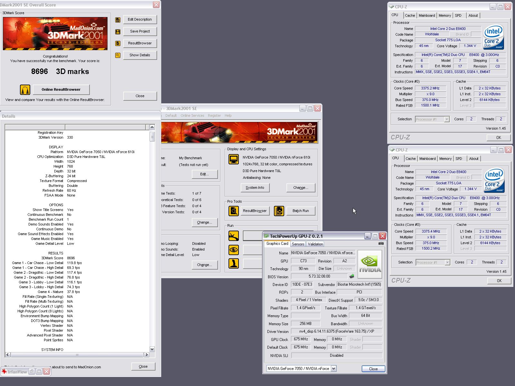Click scroll-left arrow in Details list
Viewport: 515px width, 386px height.
pyautogui.click(x=8, y=355)
